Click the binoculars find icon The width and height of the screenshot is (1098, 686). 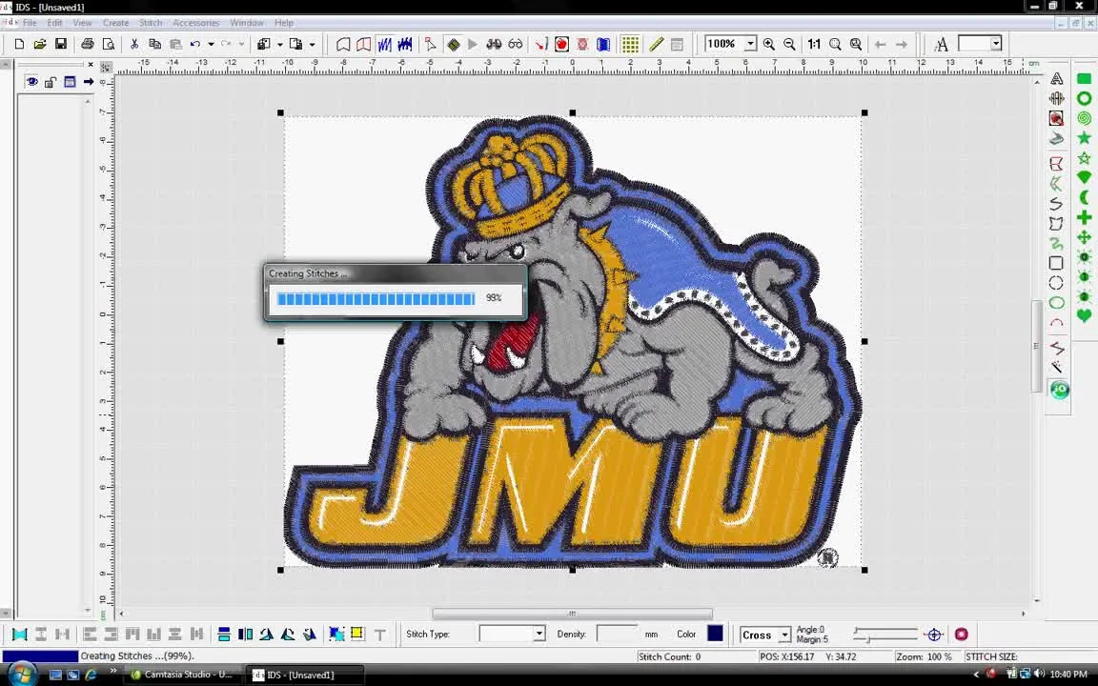point(494,44)
